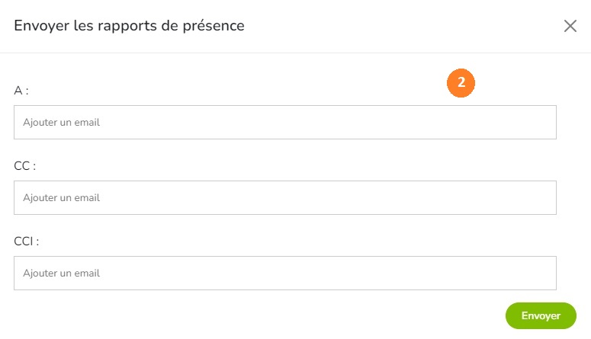Select the number 2 inside orange circle

[461, 82]
